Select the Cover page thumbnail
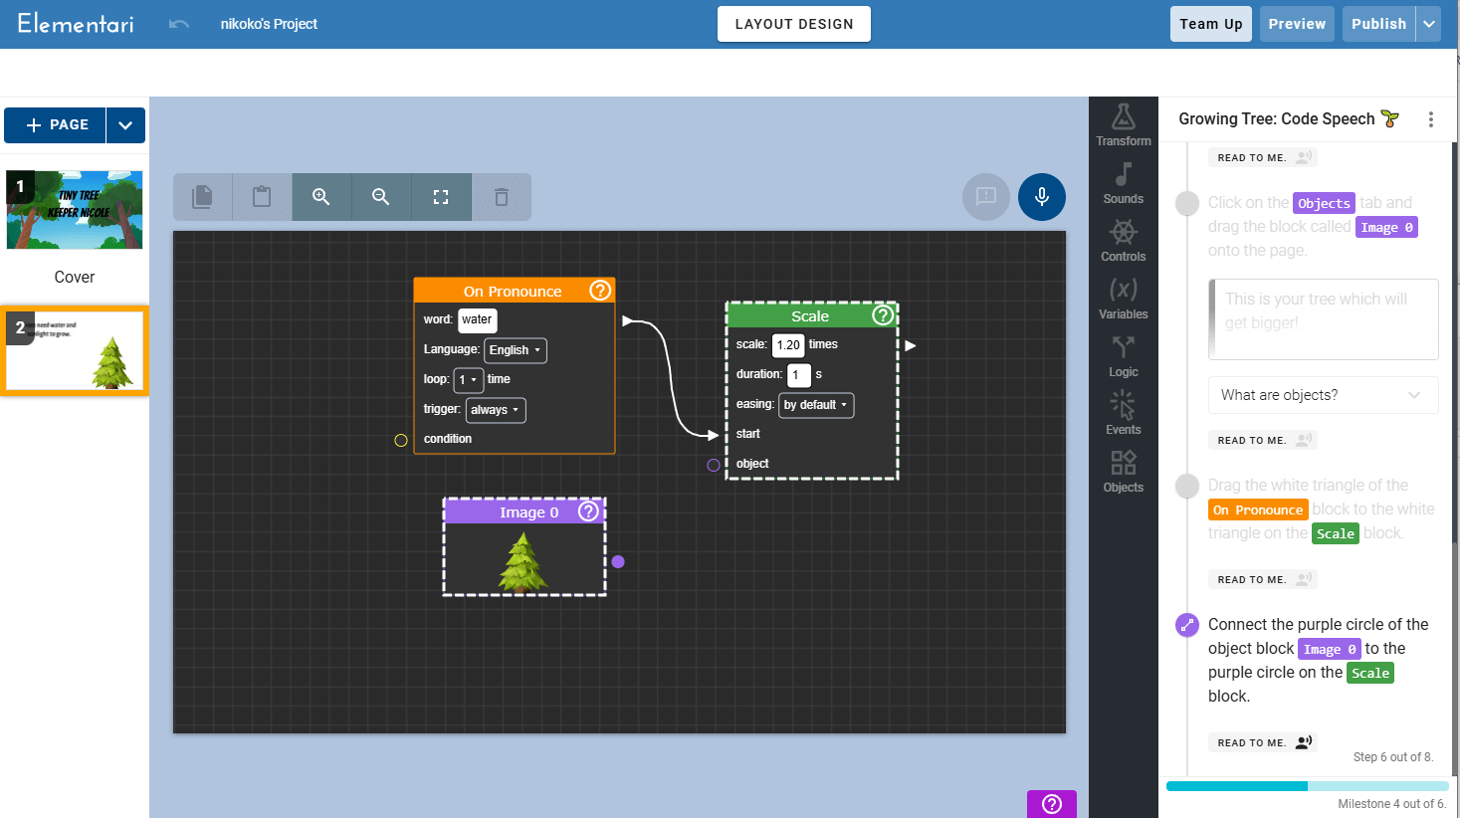The image size is (1460, 818). [x=75, y=210]
